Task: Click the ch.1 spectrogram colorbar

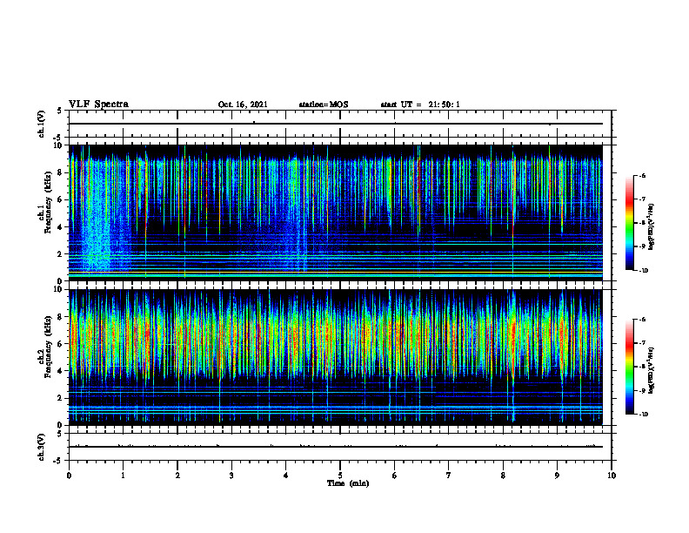Action: [x=629, y=223]
